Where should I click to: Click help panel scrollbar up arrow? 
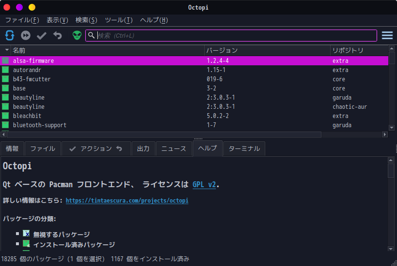point(391,160)
